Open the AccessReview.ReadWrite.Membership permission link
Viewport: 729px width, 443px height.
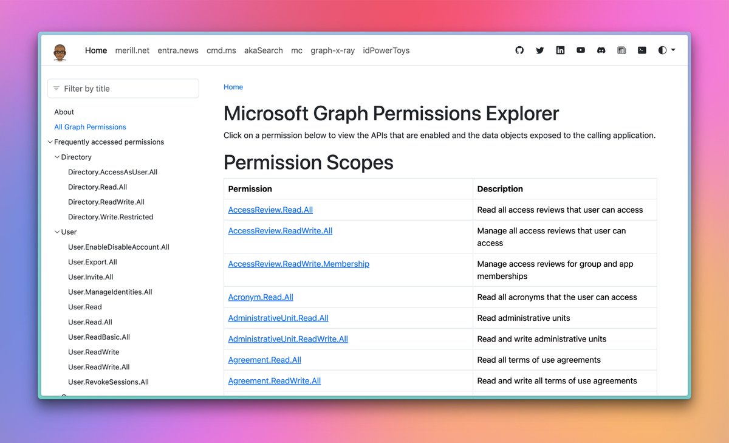click(299, 264)
